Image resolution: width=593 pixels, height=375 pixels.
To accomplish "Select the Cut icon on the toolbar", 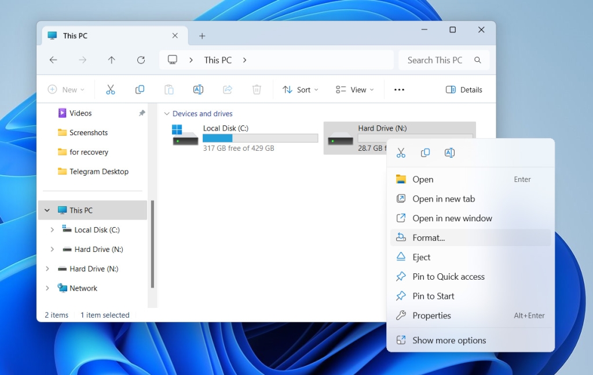I will 111,90.
